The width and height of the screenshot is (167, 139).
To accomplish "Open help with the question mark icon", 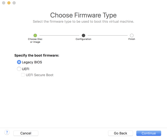I will (x=7, y=132).
